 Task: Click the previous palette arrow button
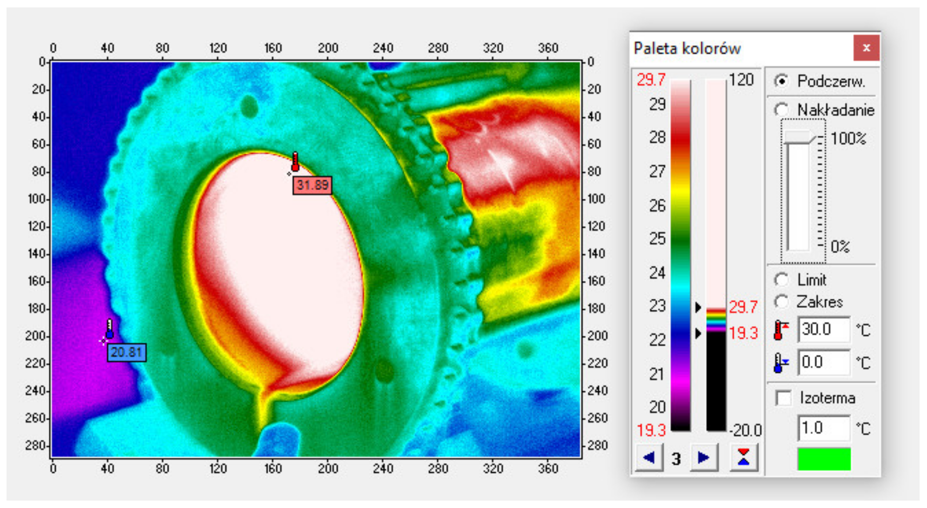[x=649, y=458]
